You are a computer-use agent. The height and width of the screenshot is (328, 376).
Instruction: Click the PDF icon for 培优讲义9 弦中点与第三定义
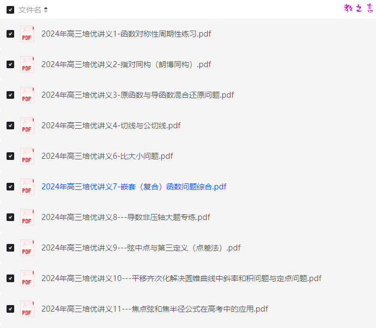[27, 248]
